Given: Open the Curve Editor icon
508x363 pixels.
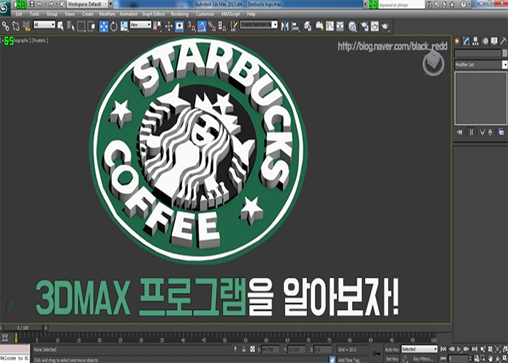Looking at the screenshot, I should 329,26.
